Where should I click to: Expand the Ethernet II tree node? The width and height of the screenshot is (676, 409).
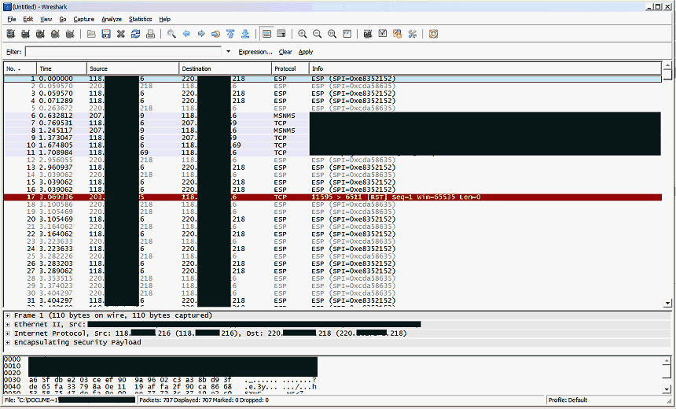pos(8,324)
